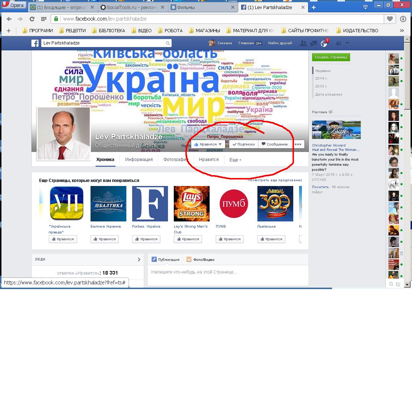Viewport: 412px width, 398px height.
Task: Click the green padlock security icon
Action: tap(56, 19)
